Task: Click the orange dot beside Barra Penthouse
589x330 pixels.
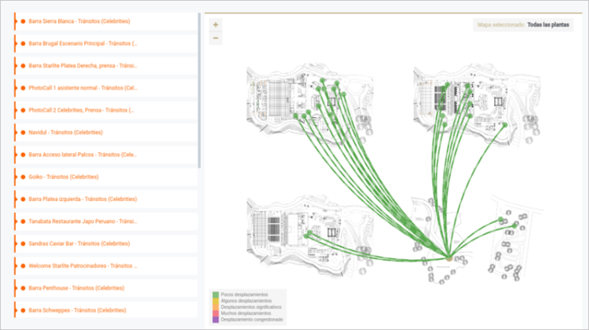Action: pos(23,288)
